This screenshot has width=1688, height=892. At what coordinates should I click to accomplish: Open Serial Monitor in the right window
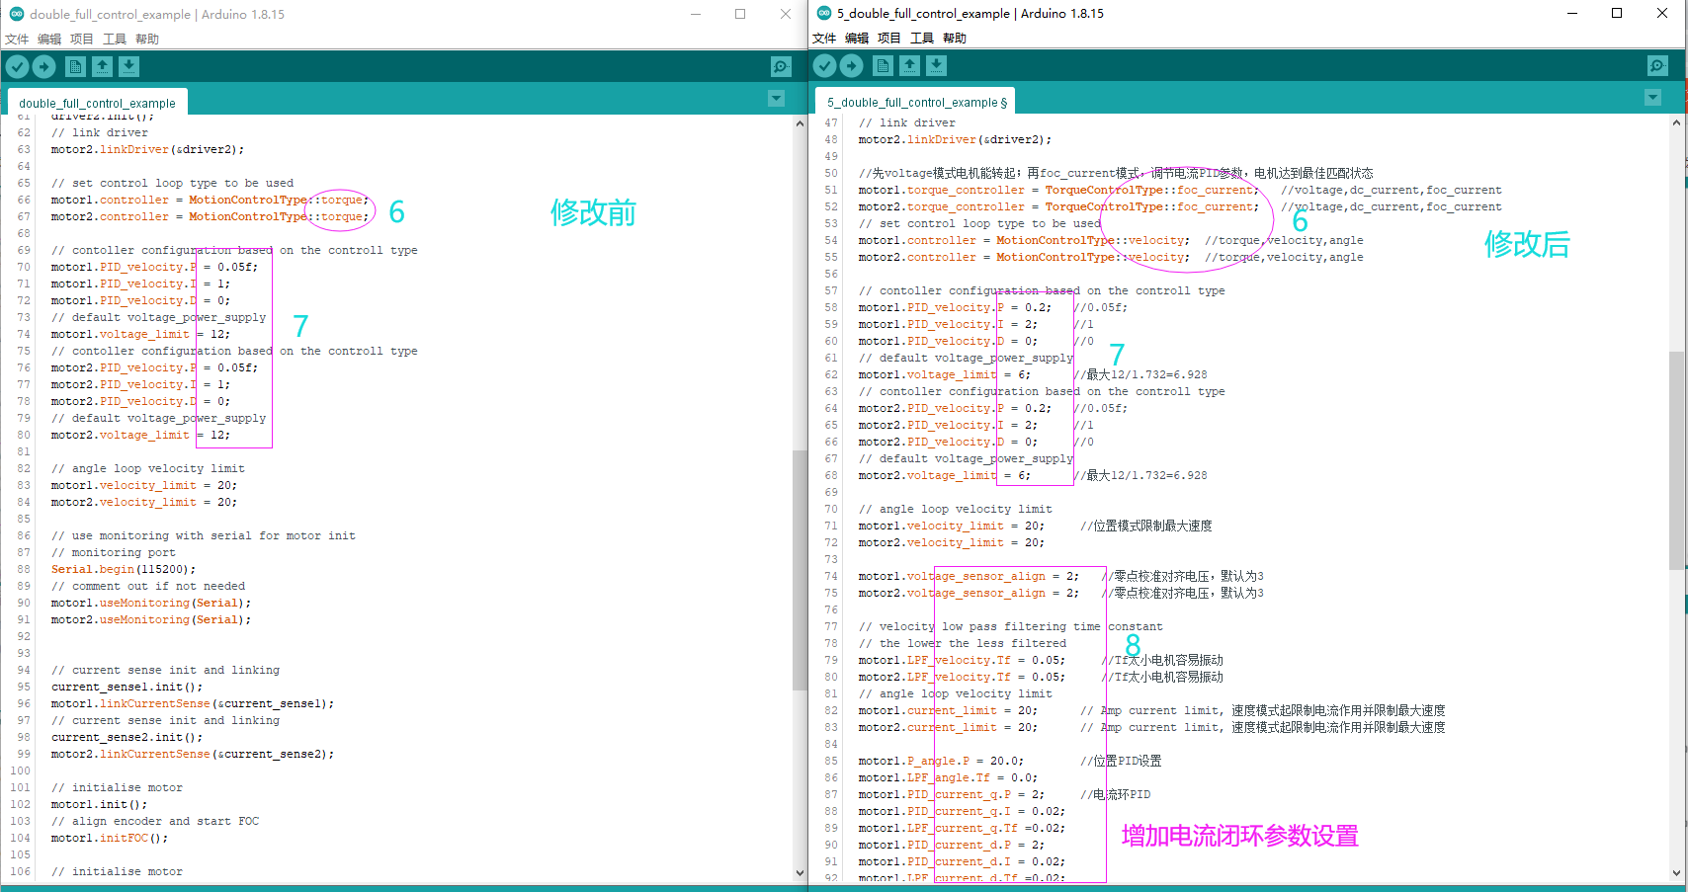click(1657, 65)
